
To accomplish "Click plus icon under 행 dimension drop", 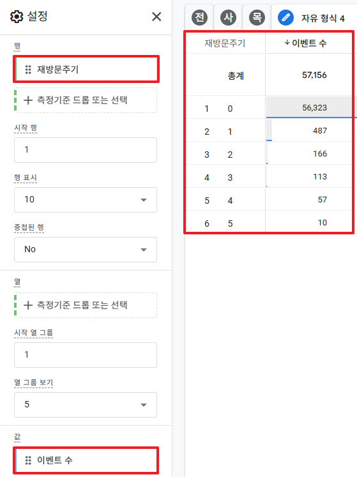I will tap(28, 100).
